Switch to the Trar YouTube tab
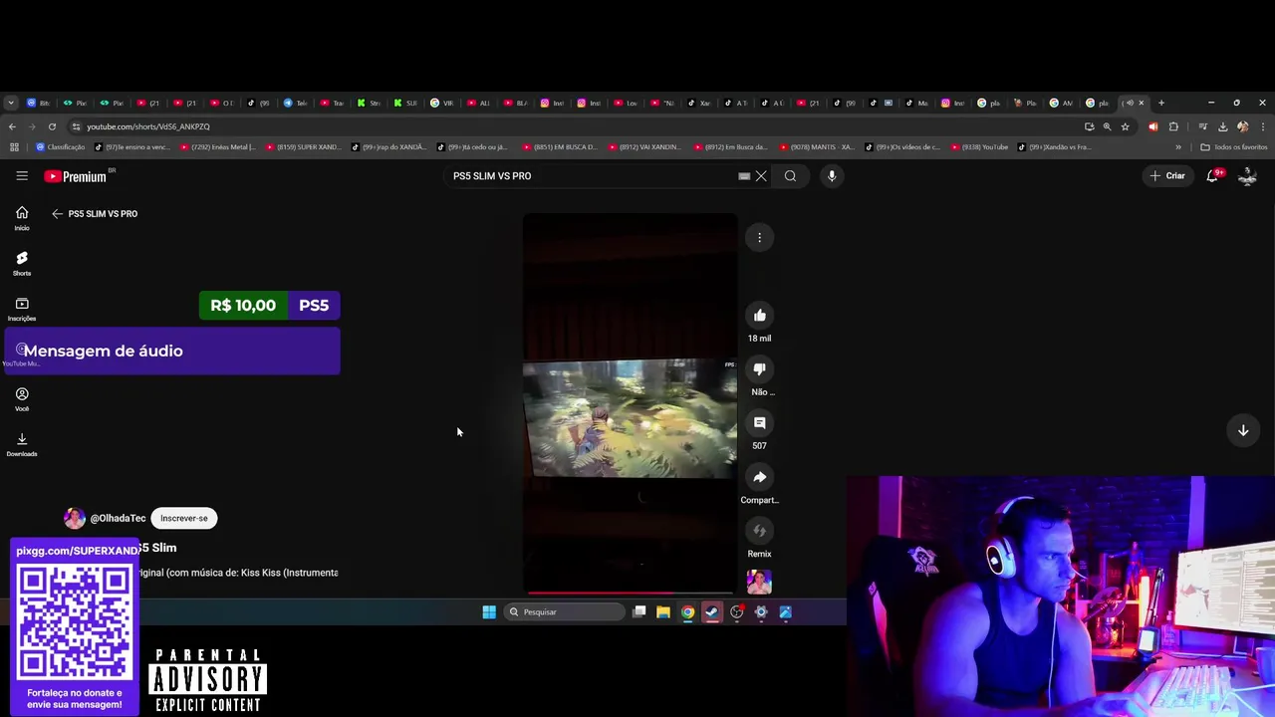The width and height of the screenshot is (1275, 717). 333,103
